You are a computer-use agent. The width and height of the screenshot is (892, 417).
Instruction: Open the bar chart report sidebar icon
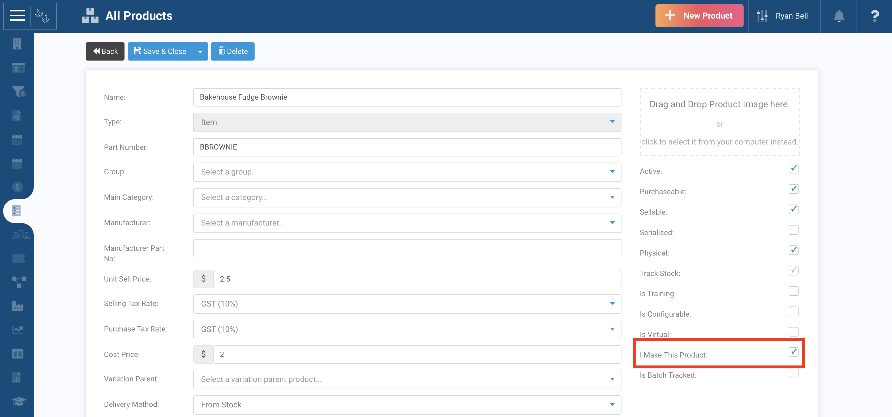[17, 377]
